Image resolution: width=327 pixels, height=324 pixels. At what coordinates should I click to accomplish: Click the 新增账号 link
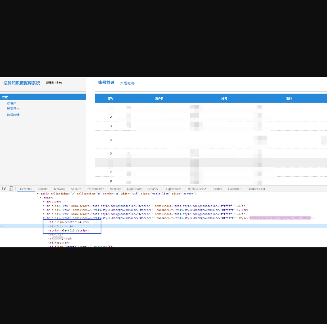(127, 83)
